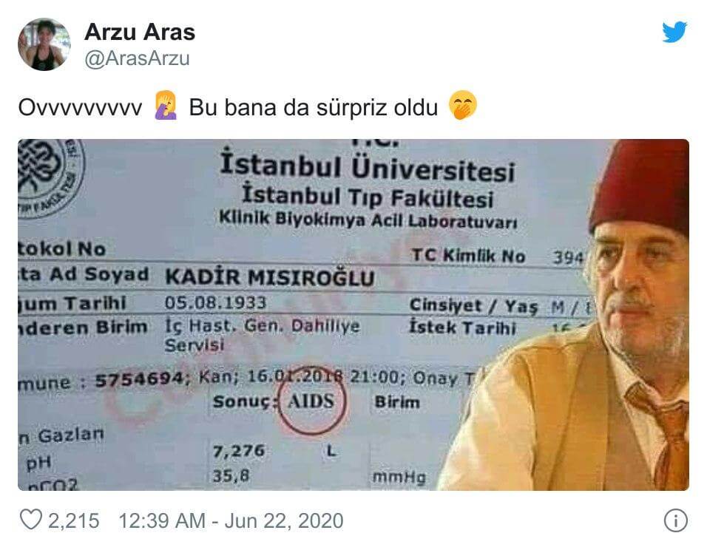Like the tweet with the heart icon
707x550 pixels.
point(31,520)
